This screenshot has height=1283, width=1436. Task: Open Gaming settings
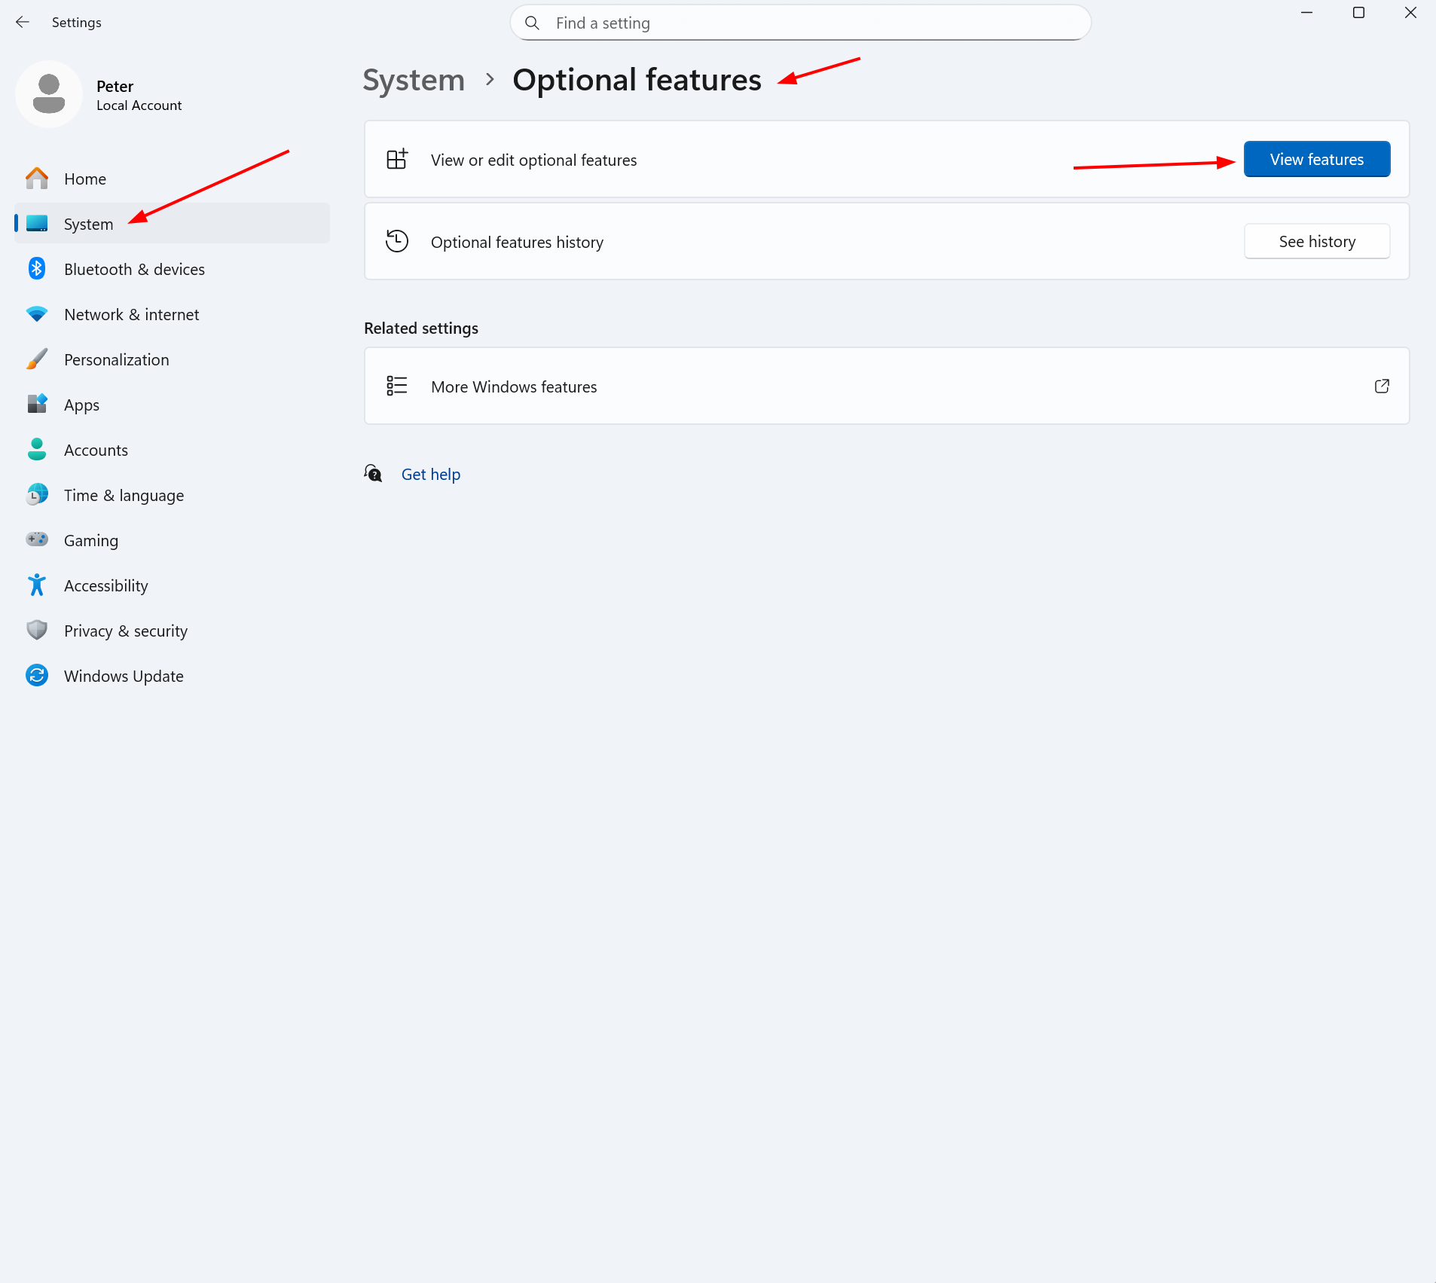coord(172,540)
